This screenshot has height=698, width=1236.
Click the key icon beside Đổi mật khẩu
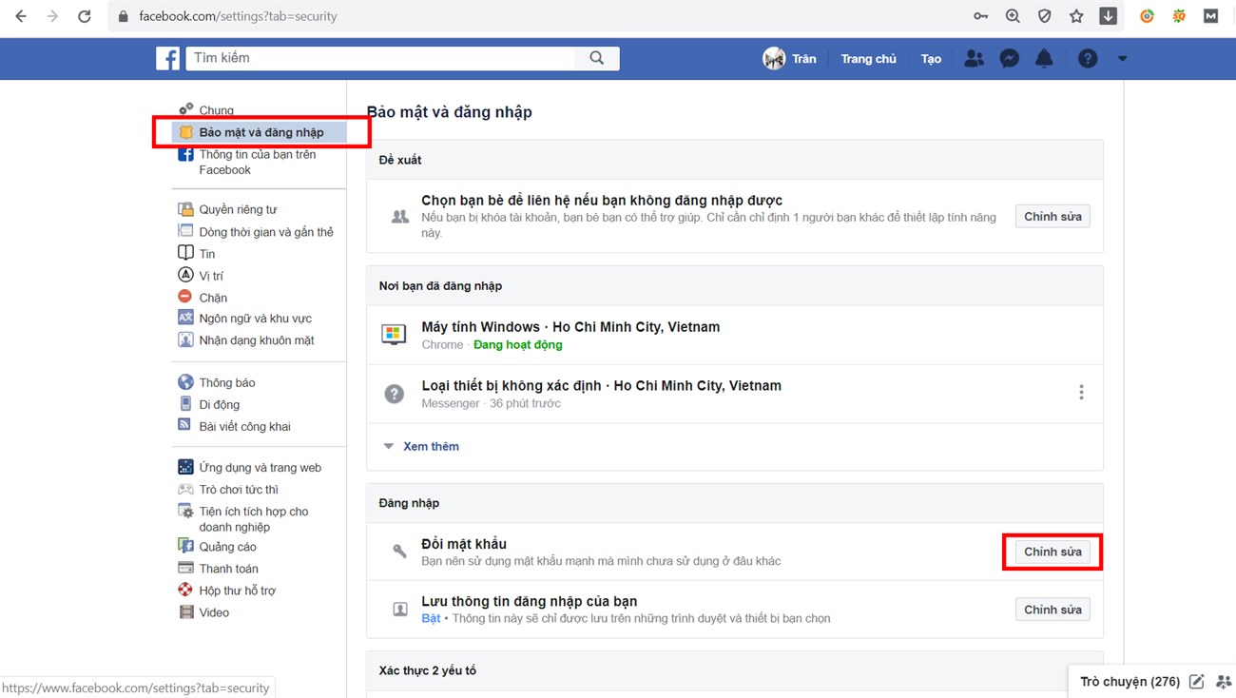click(x=399, y=552)
